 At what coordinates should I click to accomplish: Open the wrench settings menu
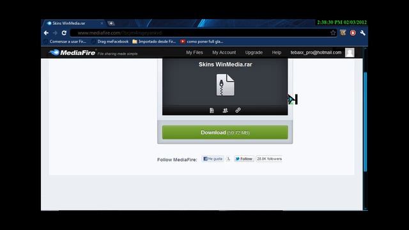pos(362,33)
